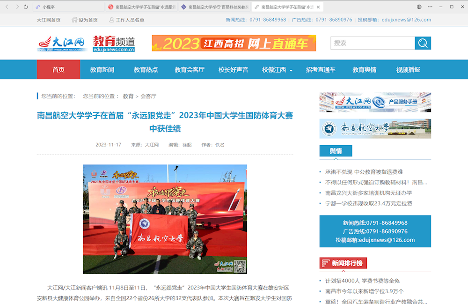Switch to the 百昌科技奖教 browser tab
The height and width of the screenshot is (304, 468).
point(214,7)
